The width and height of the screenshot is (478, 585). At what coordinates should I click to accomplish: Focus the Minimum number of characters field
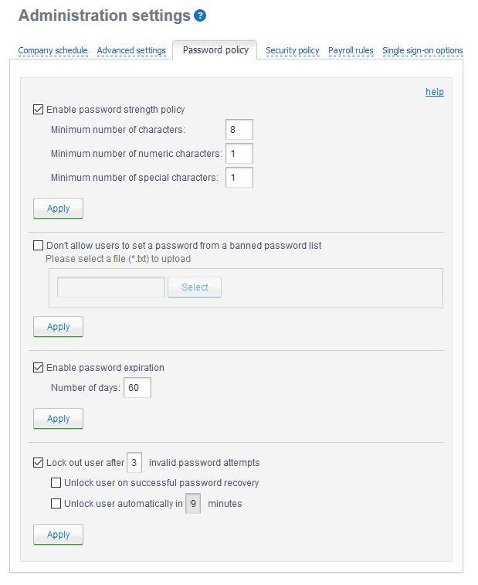(239, 130)
